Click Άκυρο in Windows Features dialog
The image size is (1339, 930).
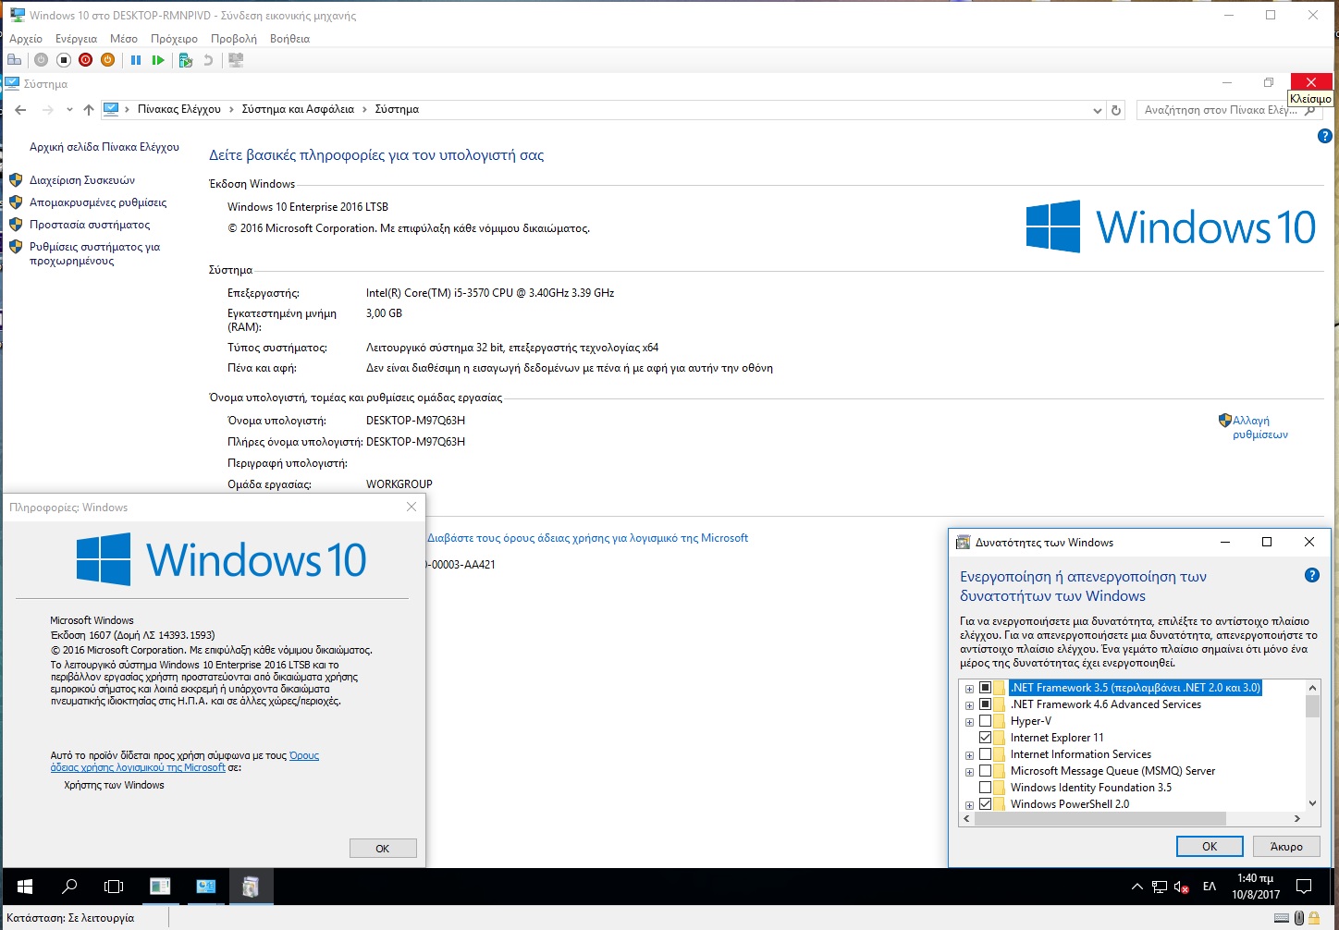[x=1286, y=846]
